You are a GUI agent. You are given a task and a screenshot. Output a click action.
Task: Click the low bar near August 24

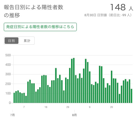pos(120,99)
